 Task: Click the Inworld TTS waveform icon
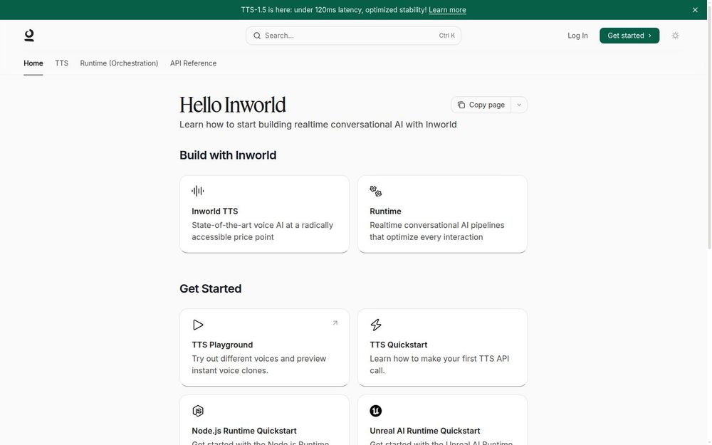pyautogui.click(x=197, y=191)
